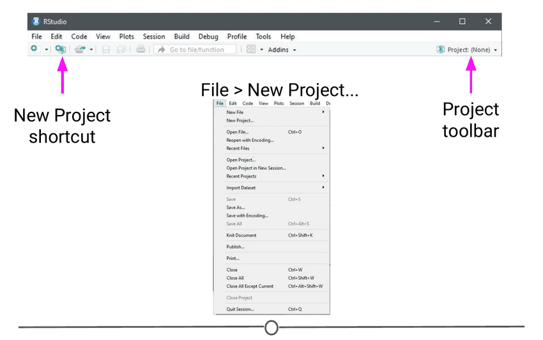Open the Edit menu in main menu bar
The width and height of the screenshot is (543, 340).
[x=56, y=36]
